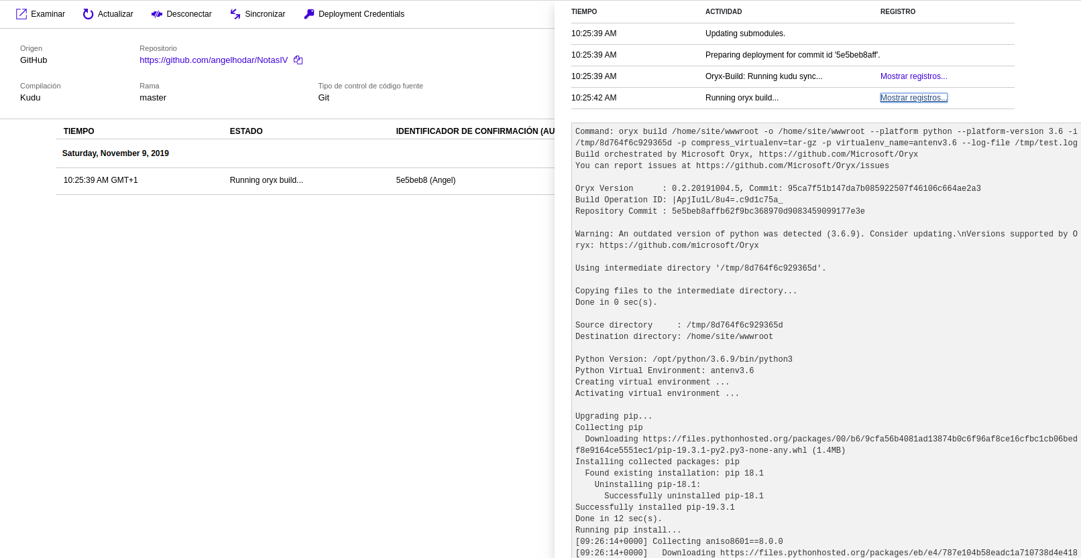
Task: Click the Examinar browse icon
Action: click(21, 14)
